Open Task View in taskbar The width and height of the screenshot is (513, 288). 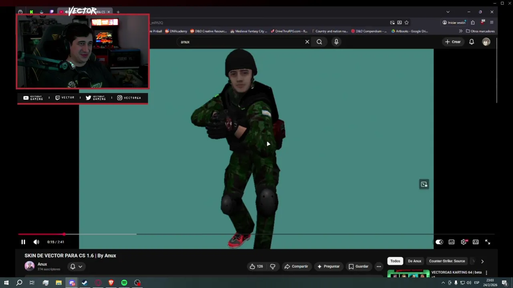pyautogui.click(x=32, y=283)
